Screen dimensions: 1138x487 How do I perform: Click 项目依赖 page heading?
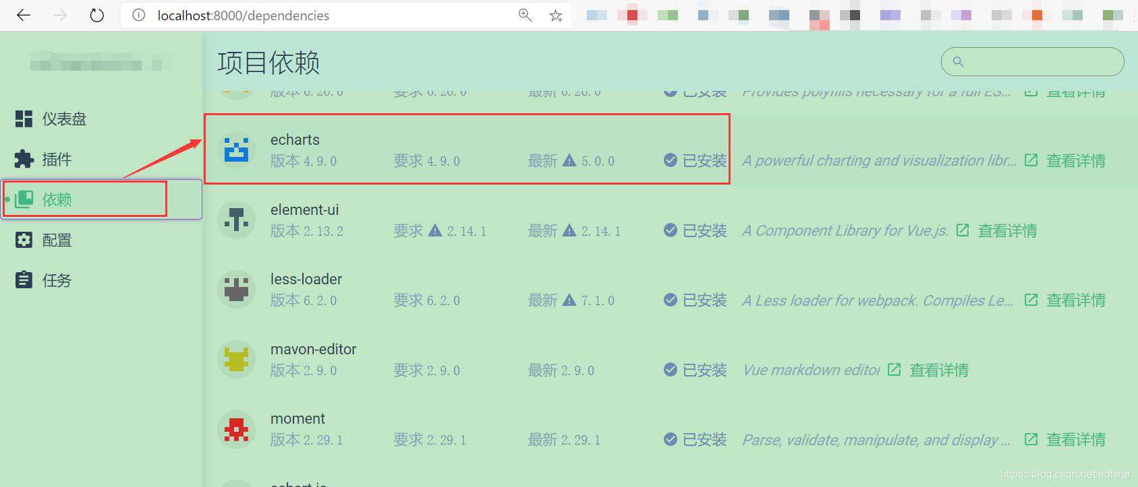268,63
